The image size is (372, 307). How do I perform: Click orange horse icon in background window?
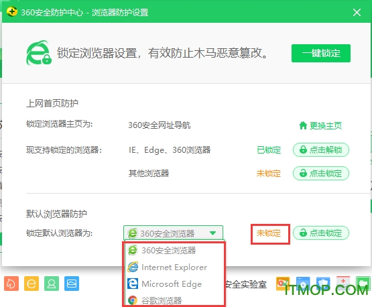point(11,284)
